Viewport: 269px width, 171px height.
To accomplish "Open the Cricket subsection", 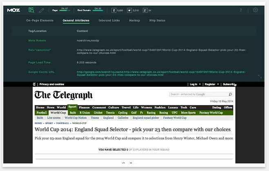I will [98, 113].
